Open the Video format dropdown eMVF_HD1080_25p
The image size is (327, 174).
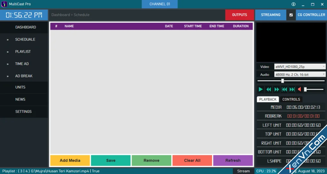click(x=300, y=67)
